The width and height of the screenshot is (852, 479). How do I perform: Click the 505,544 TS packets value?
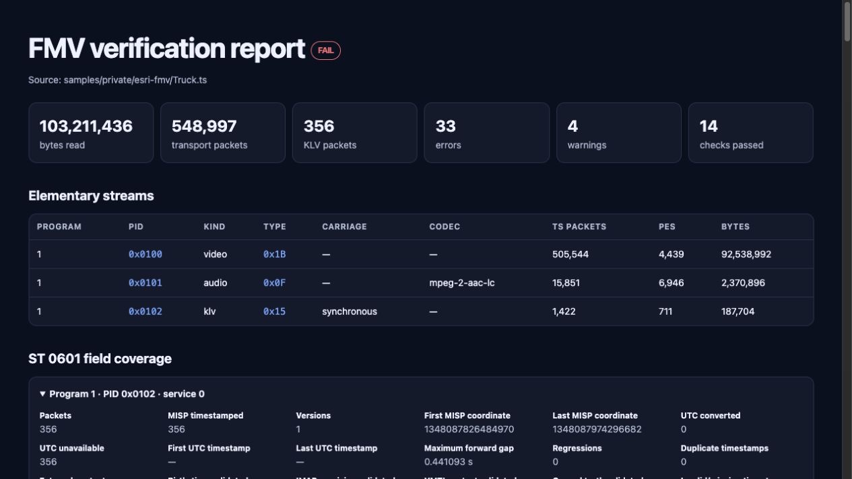[570, 254]
